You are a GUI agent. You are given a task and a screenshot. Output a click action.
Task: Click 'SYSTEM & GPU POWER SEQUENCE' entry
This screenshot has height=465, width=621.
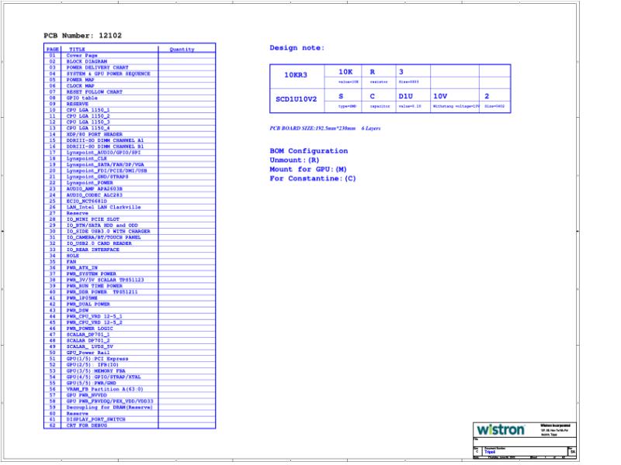[x=108, y=74]
